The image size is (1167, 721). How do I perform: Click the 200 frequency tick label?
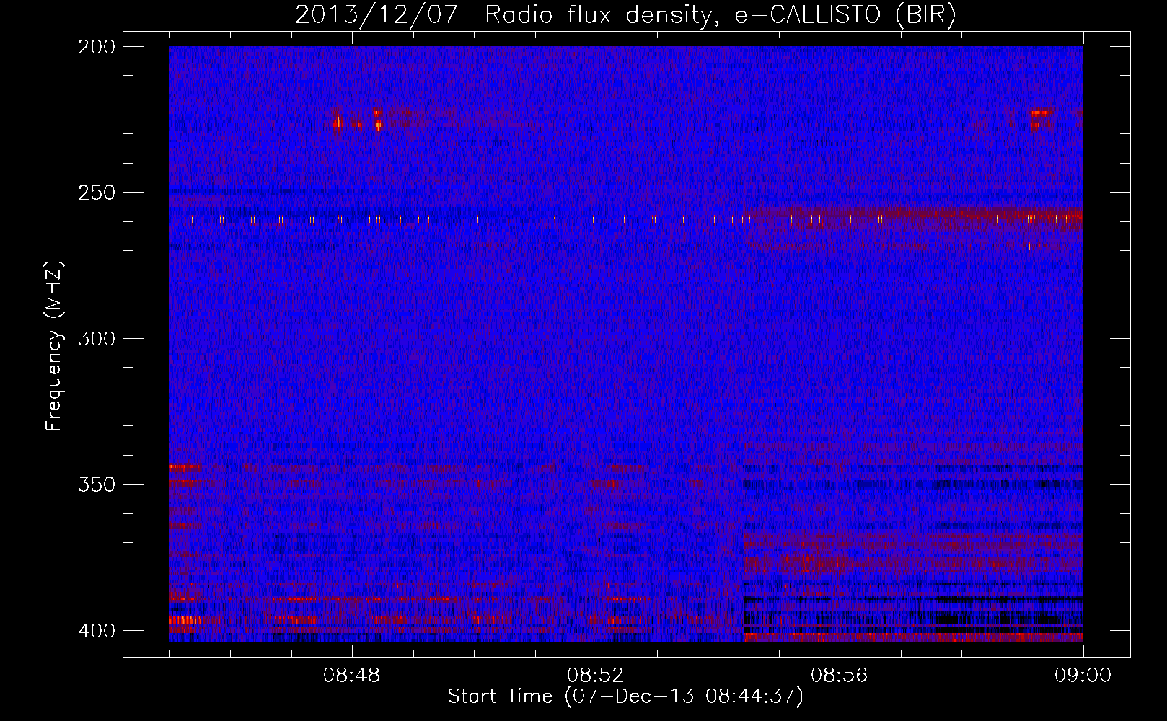[97, 47]
